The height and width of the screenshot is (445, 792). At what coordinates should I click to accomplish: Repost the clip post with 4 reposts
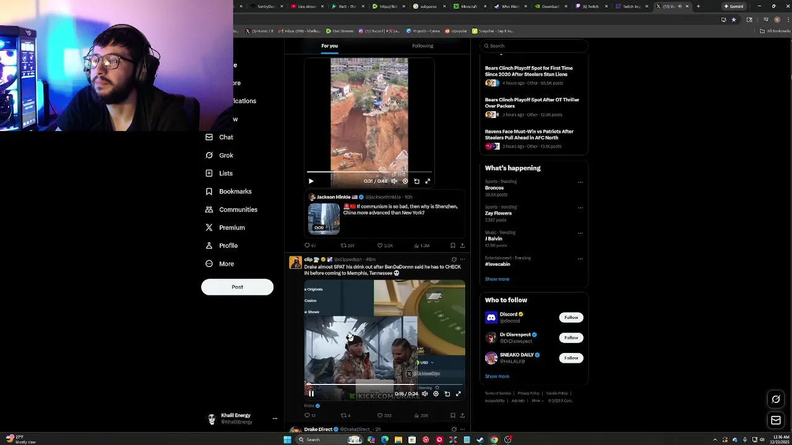(x=344, y=415)
